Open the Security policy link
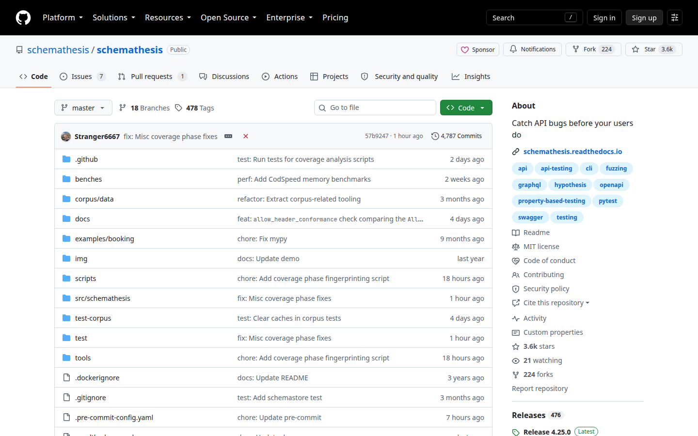698x436 pixels. [x=540, y=289]
